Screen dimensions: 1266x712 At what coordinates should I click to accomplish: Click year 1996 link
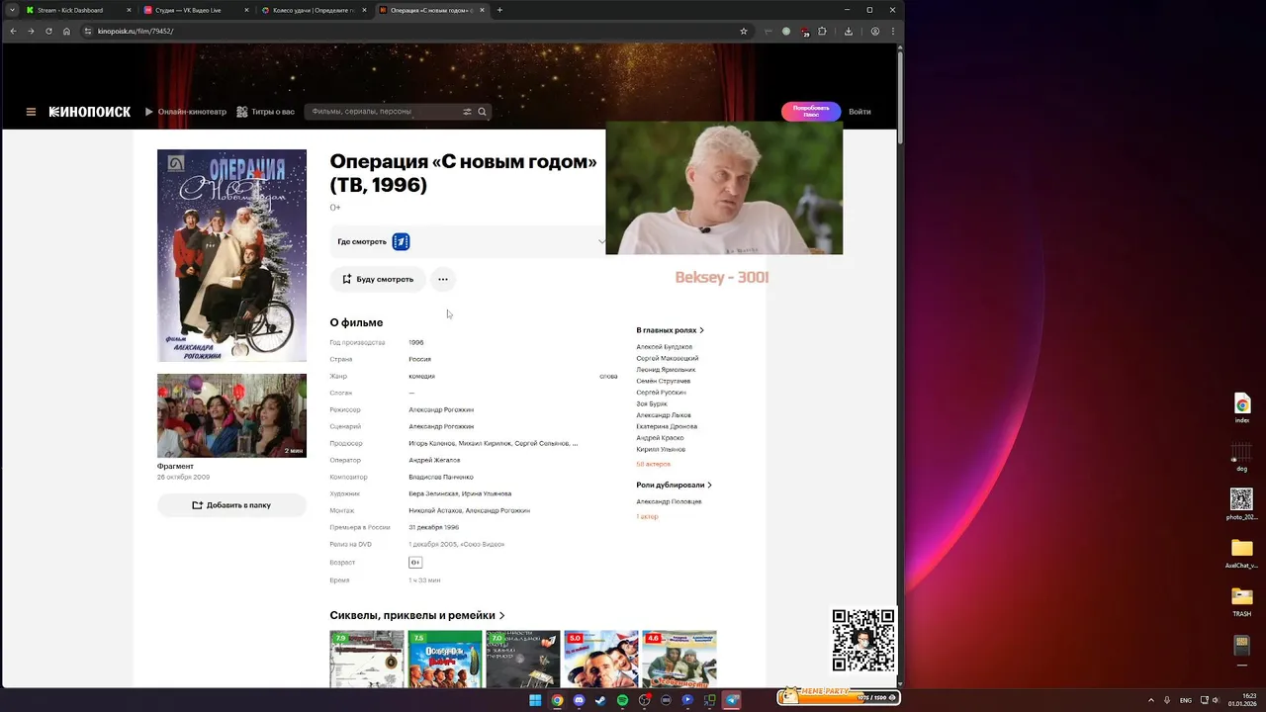[416, 342]
